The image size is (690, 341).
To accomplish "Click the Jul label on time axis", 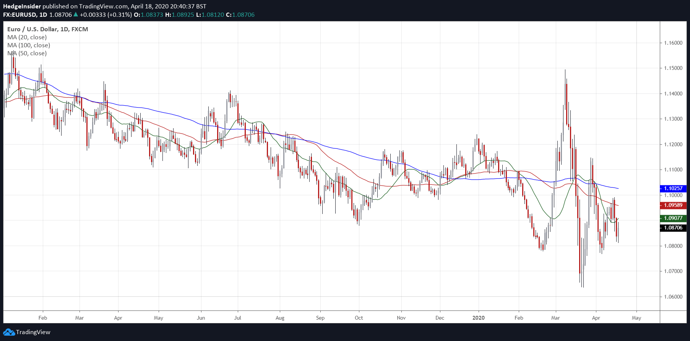I will pos(237,318).
